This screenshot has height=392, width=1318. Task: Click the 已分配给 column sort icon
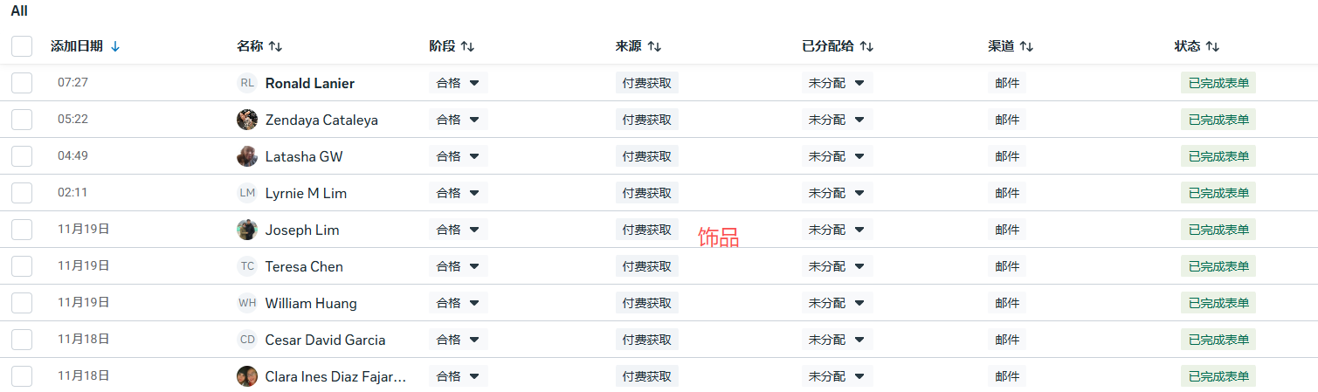(866, 46)
